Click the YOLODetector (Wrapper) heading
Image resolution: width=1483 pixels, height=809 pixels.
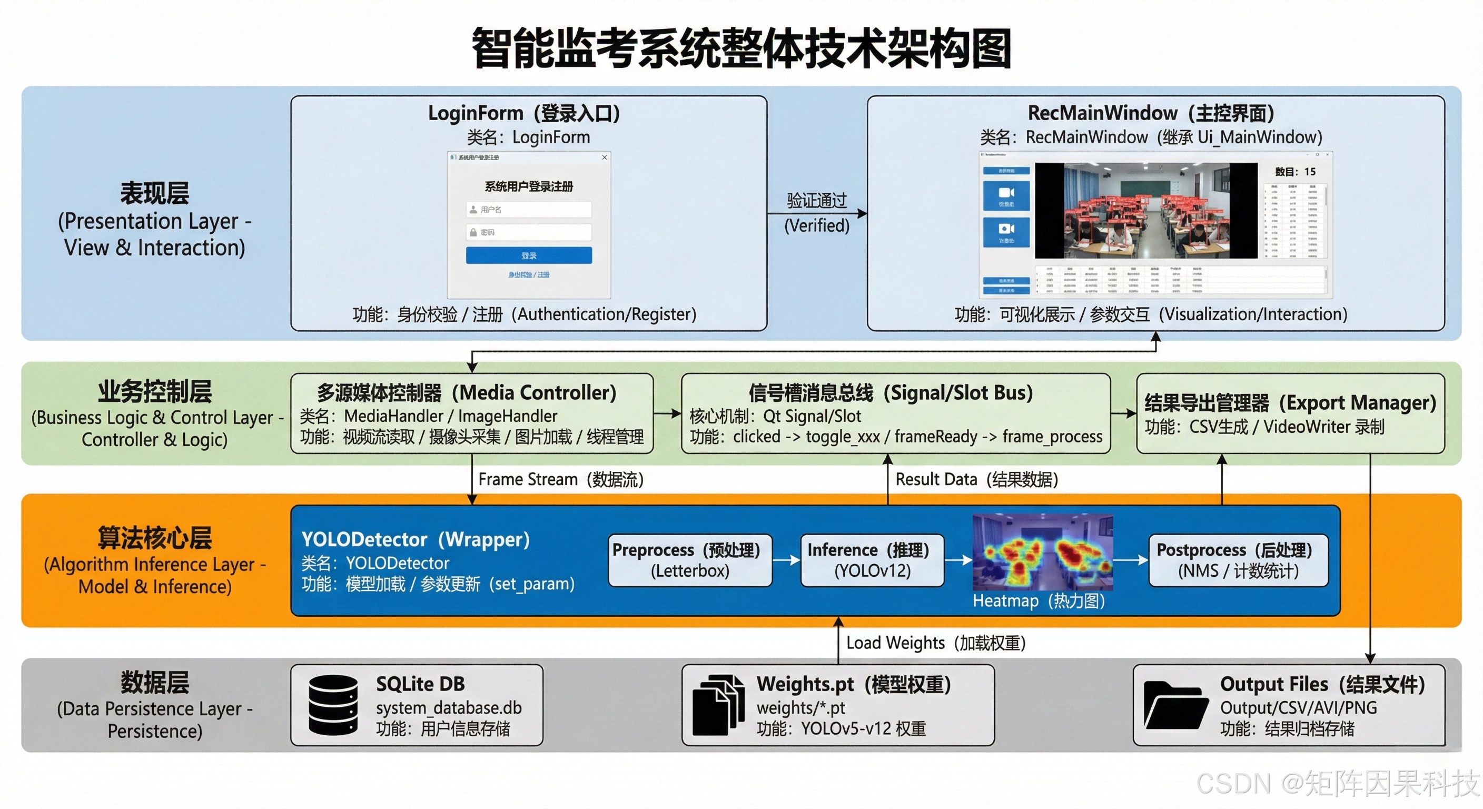416,539
